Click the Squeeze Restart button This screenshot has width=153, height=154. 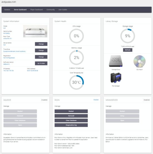click(20, 111)
